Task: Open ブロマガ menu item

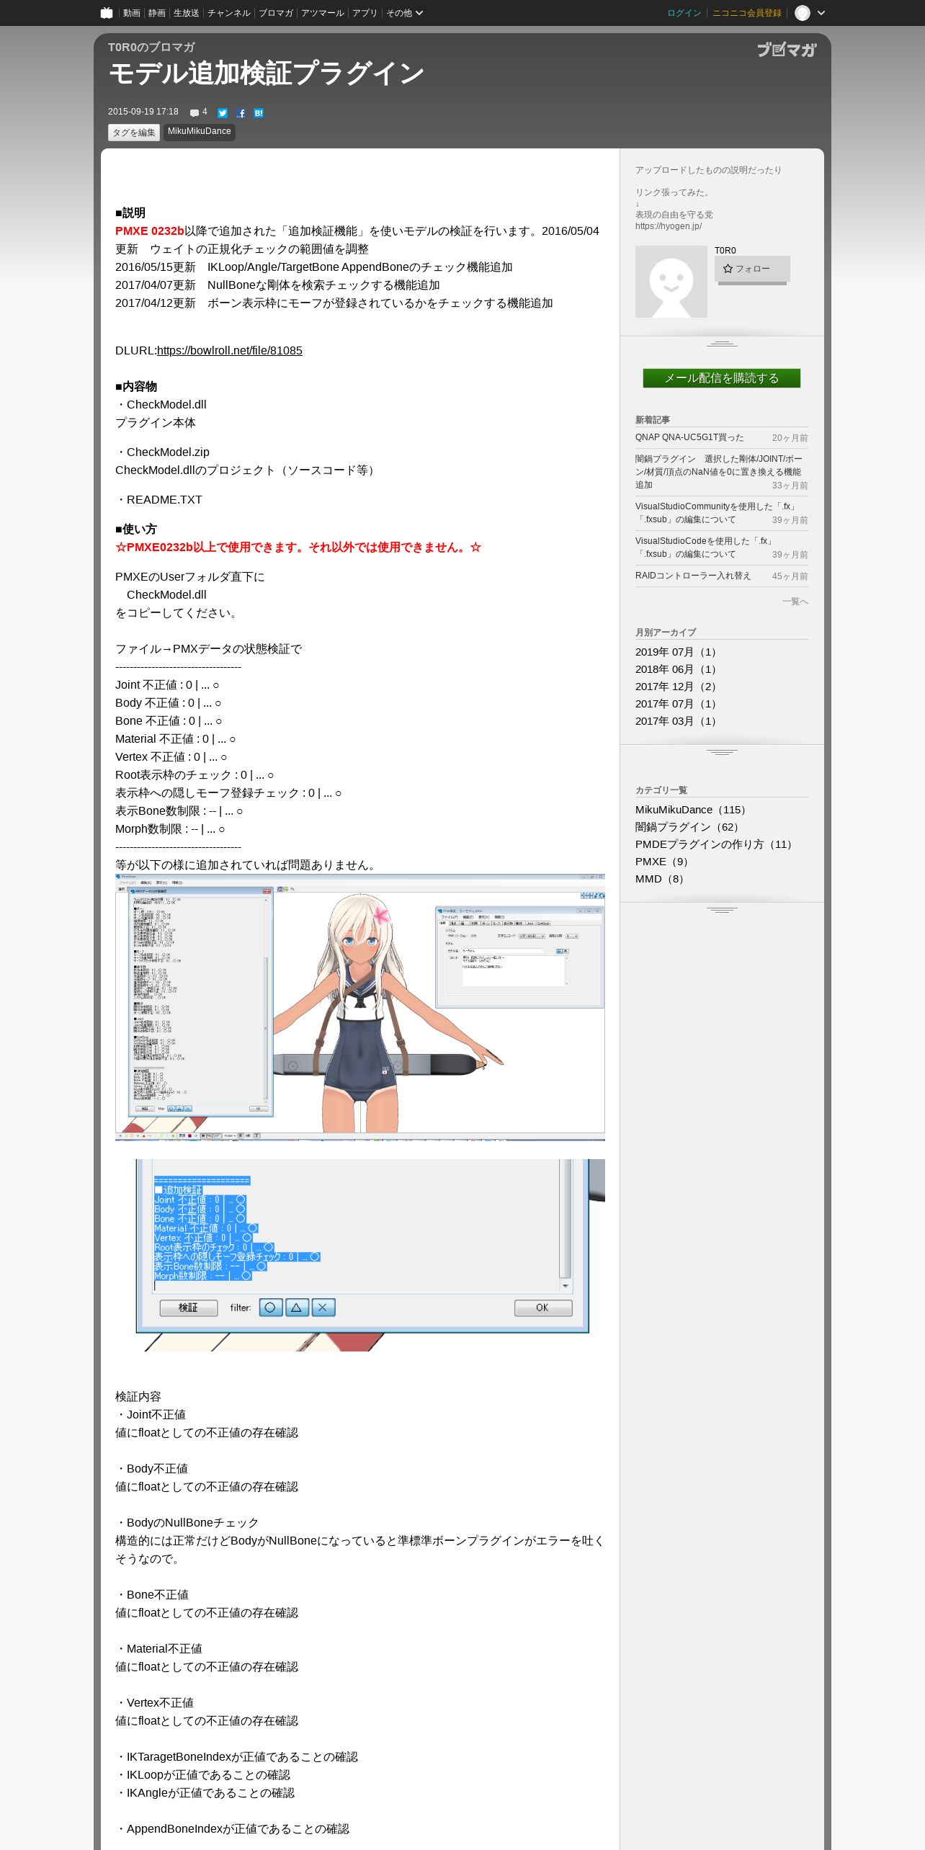Action: pyautogui.click(x=276, y=13)
